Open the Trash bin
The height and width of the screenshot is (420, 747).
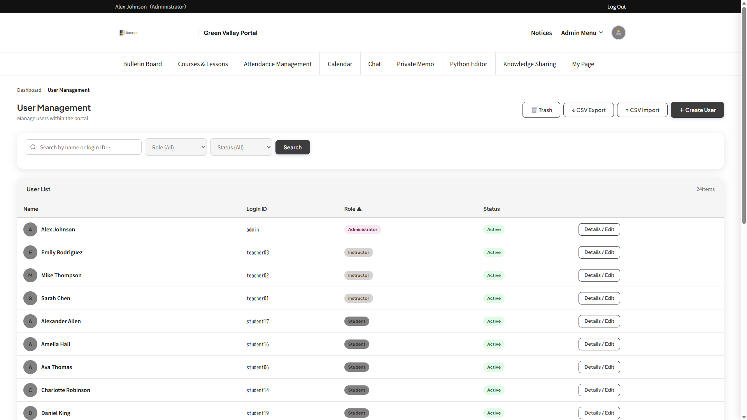pos(541,110)
